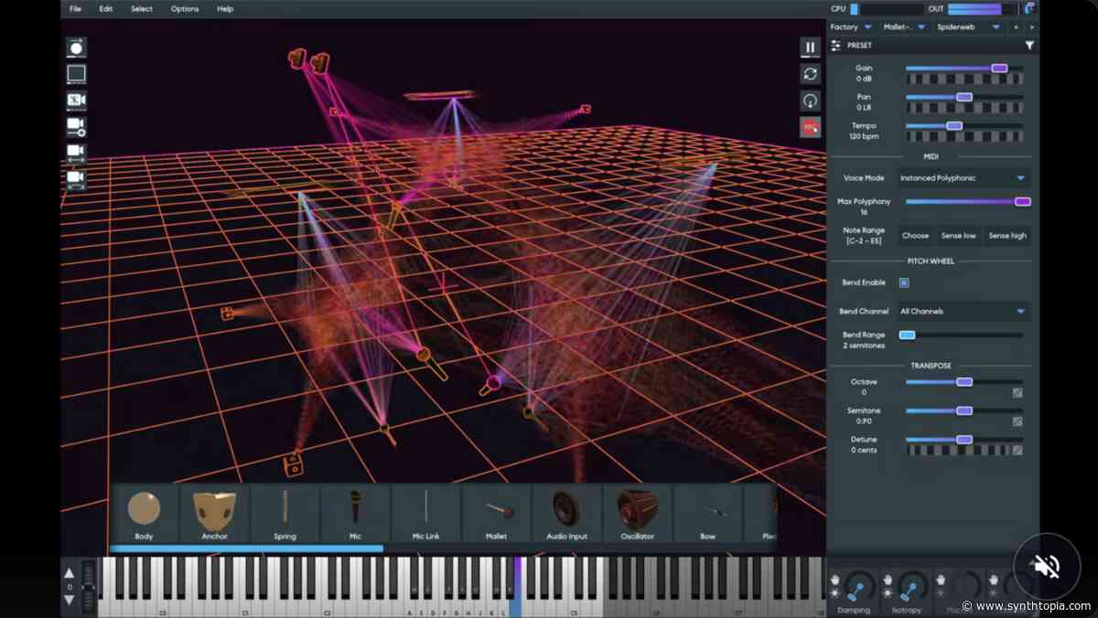Open the Edit menu
1098x618 pixels.
pos(106,8)
